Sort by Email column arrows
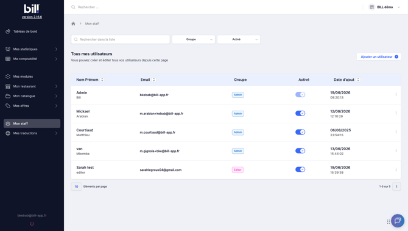This screenshot has width=408, height=231. coord(153,80)
